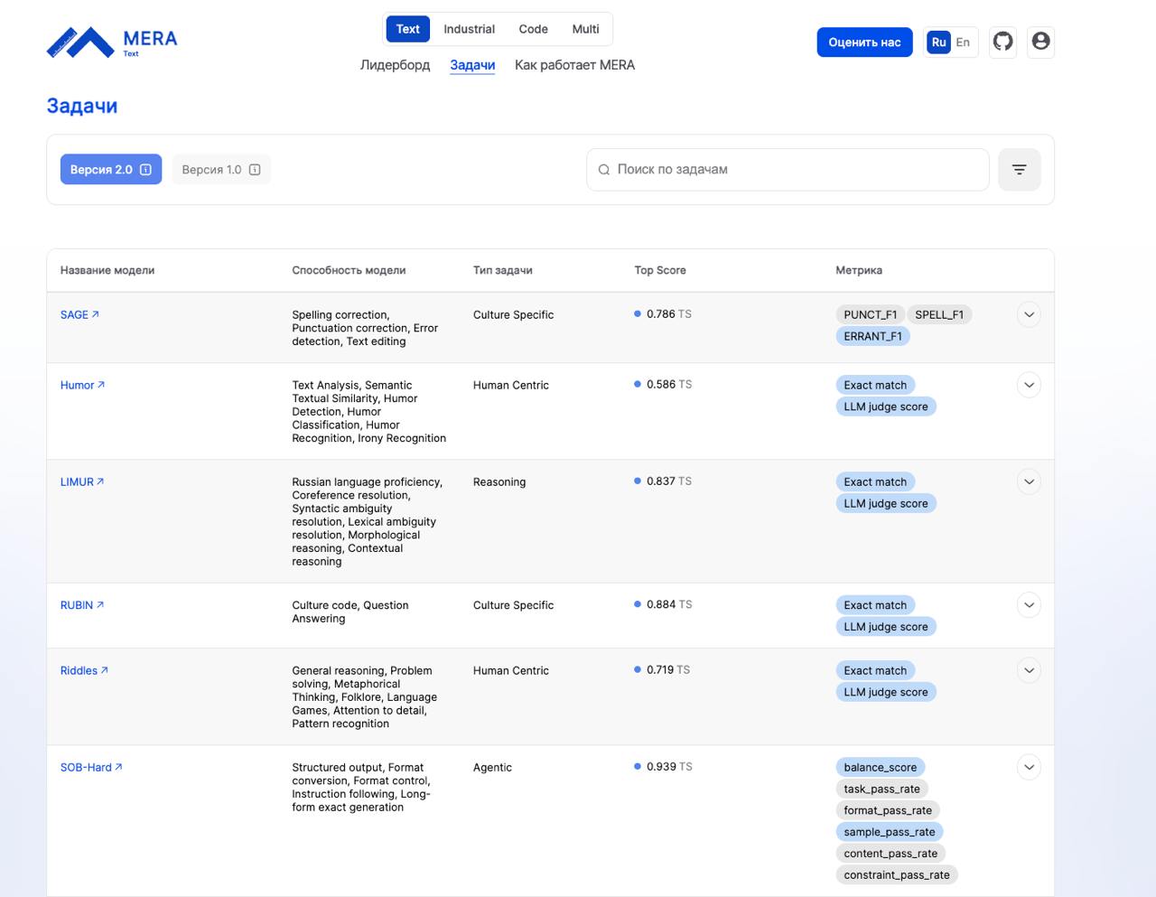Click the Top Score column header
This screenshot has height=897, width=1156.
(660, 270)
